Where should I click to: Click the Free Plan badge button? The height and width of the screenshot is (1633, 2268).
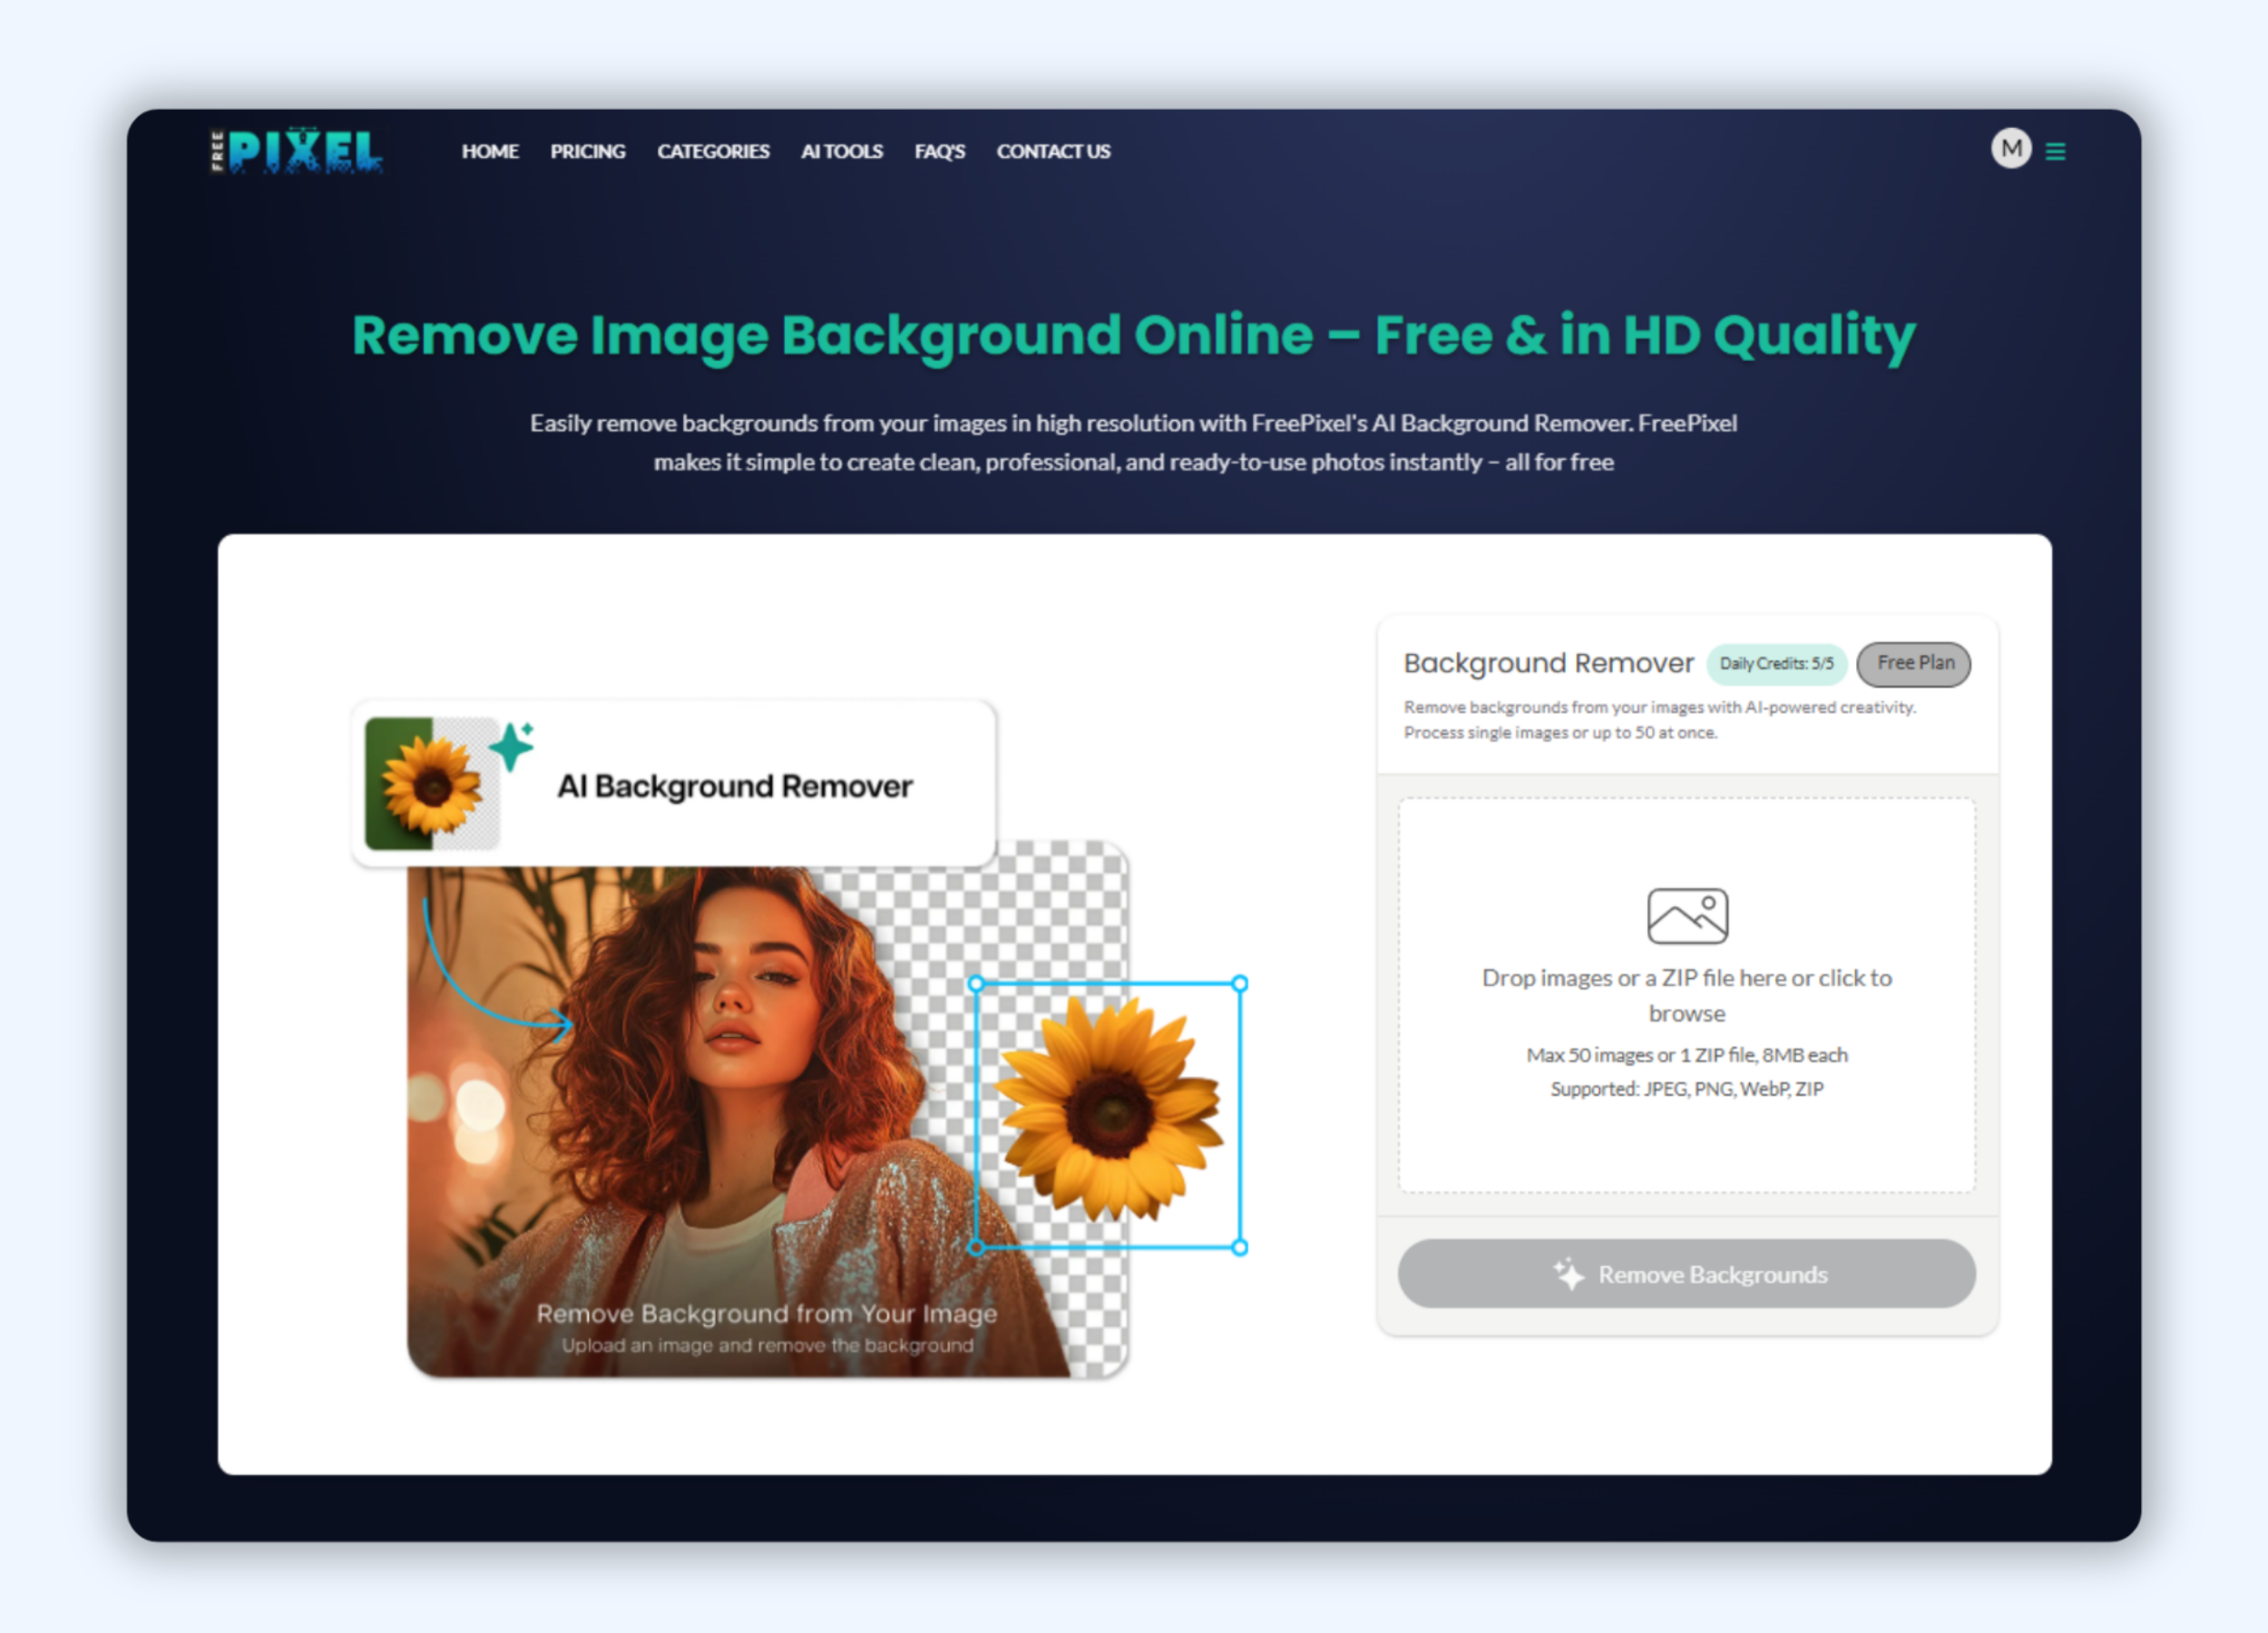(x=1913, y=664)
